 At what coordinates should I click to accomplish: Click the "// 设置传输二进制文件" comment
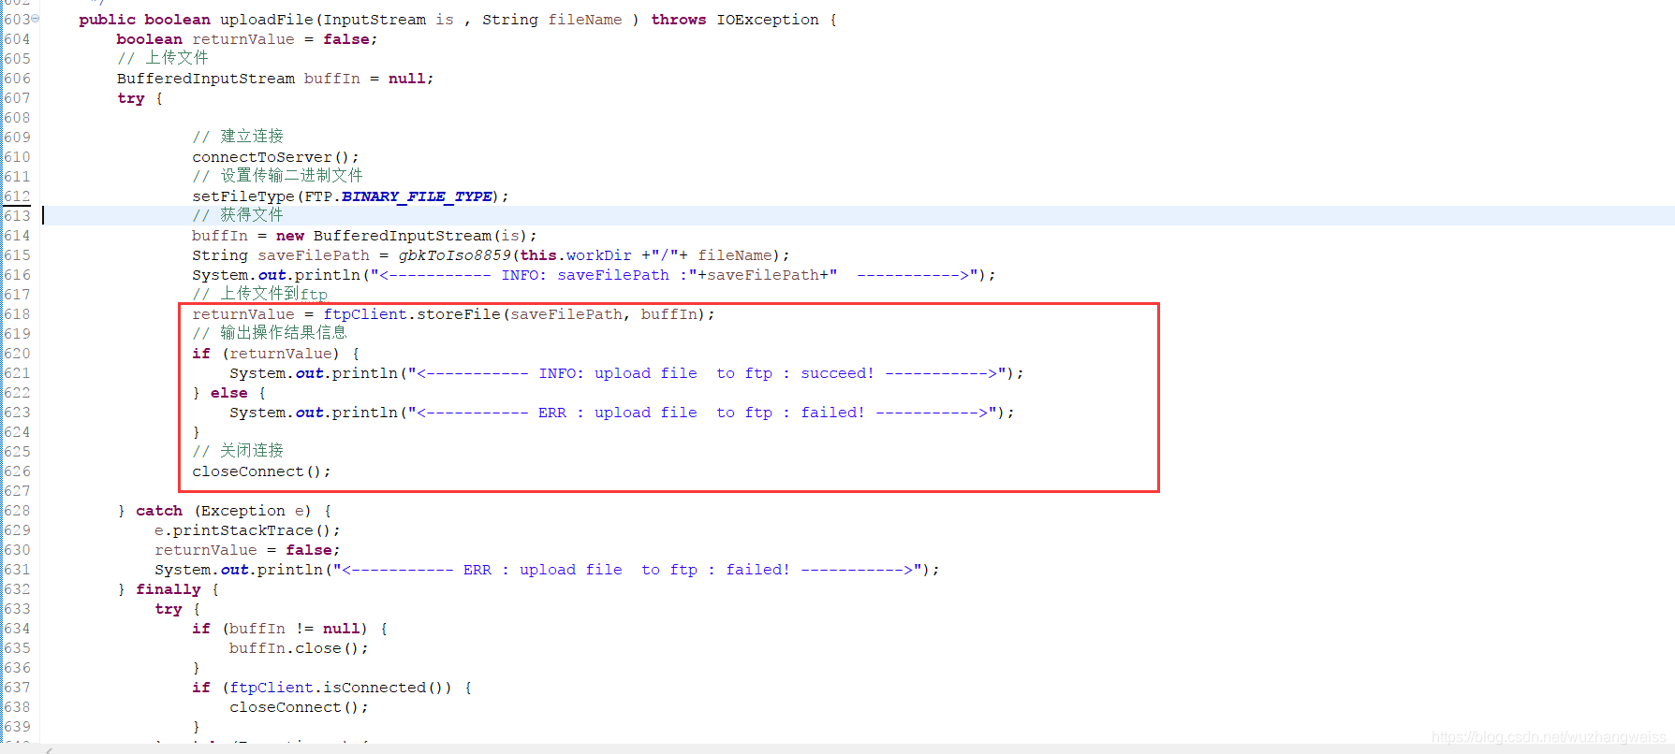[277, 176]
